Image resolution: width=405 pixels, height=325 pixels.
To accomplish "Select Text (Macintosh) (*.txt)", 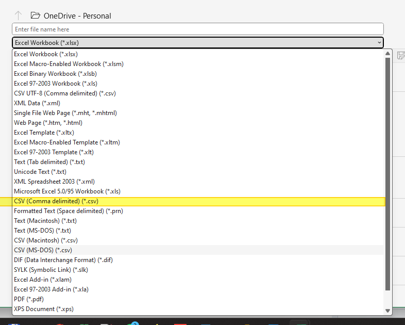I will (x=198, y=221).
